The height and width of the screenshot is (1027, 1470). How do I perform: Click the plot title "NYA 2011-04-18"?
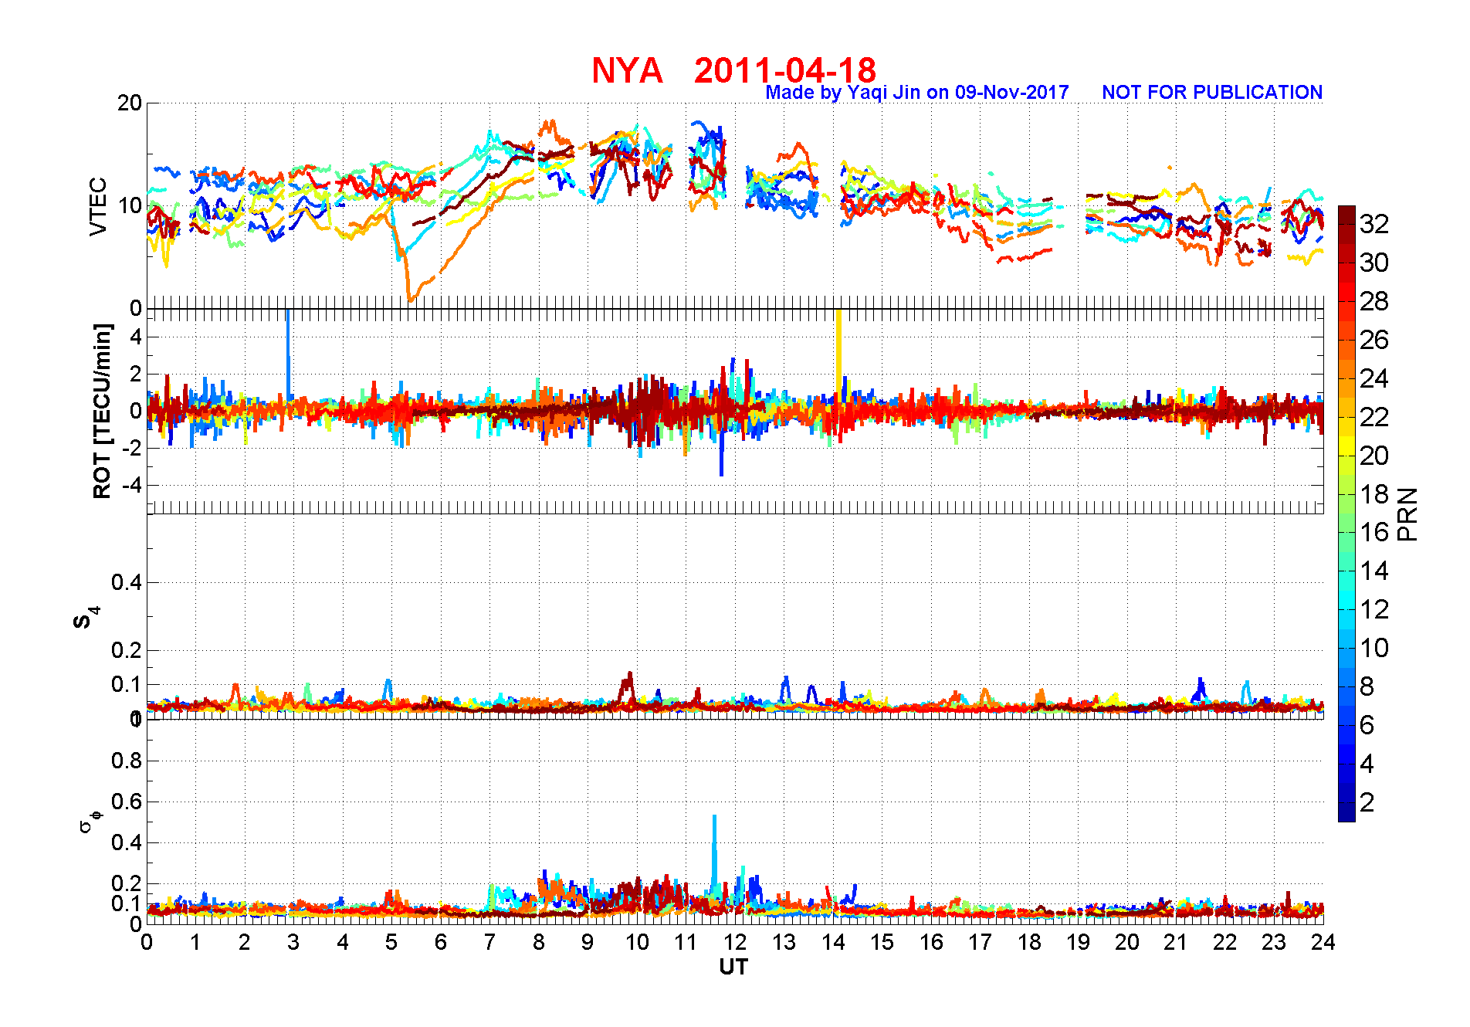tap(733, 70)
